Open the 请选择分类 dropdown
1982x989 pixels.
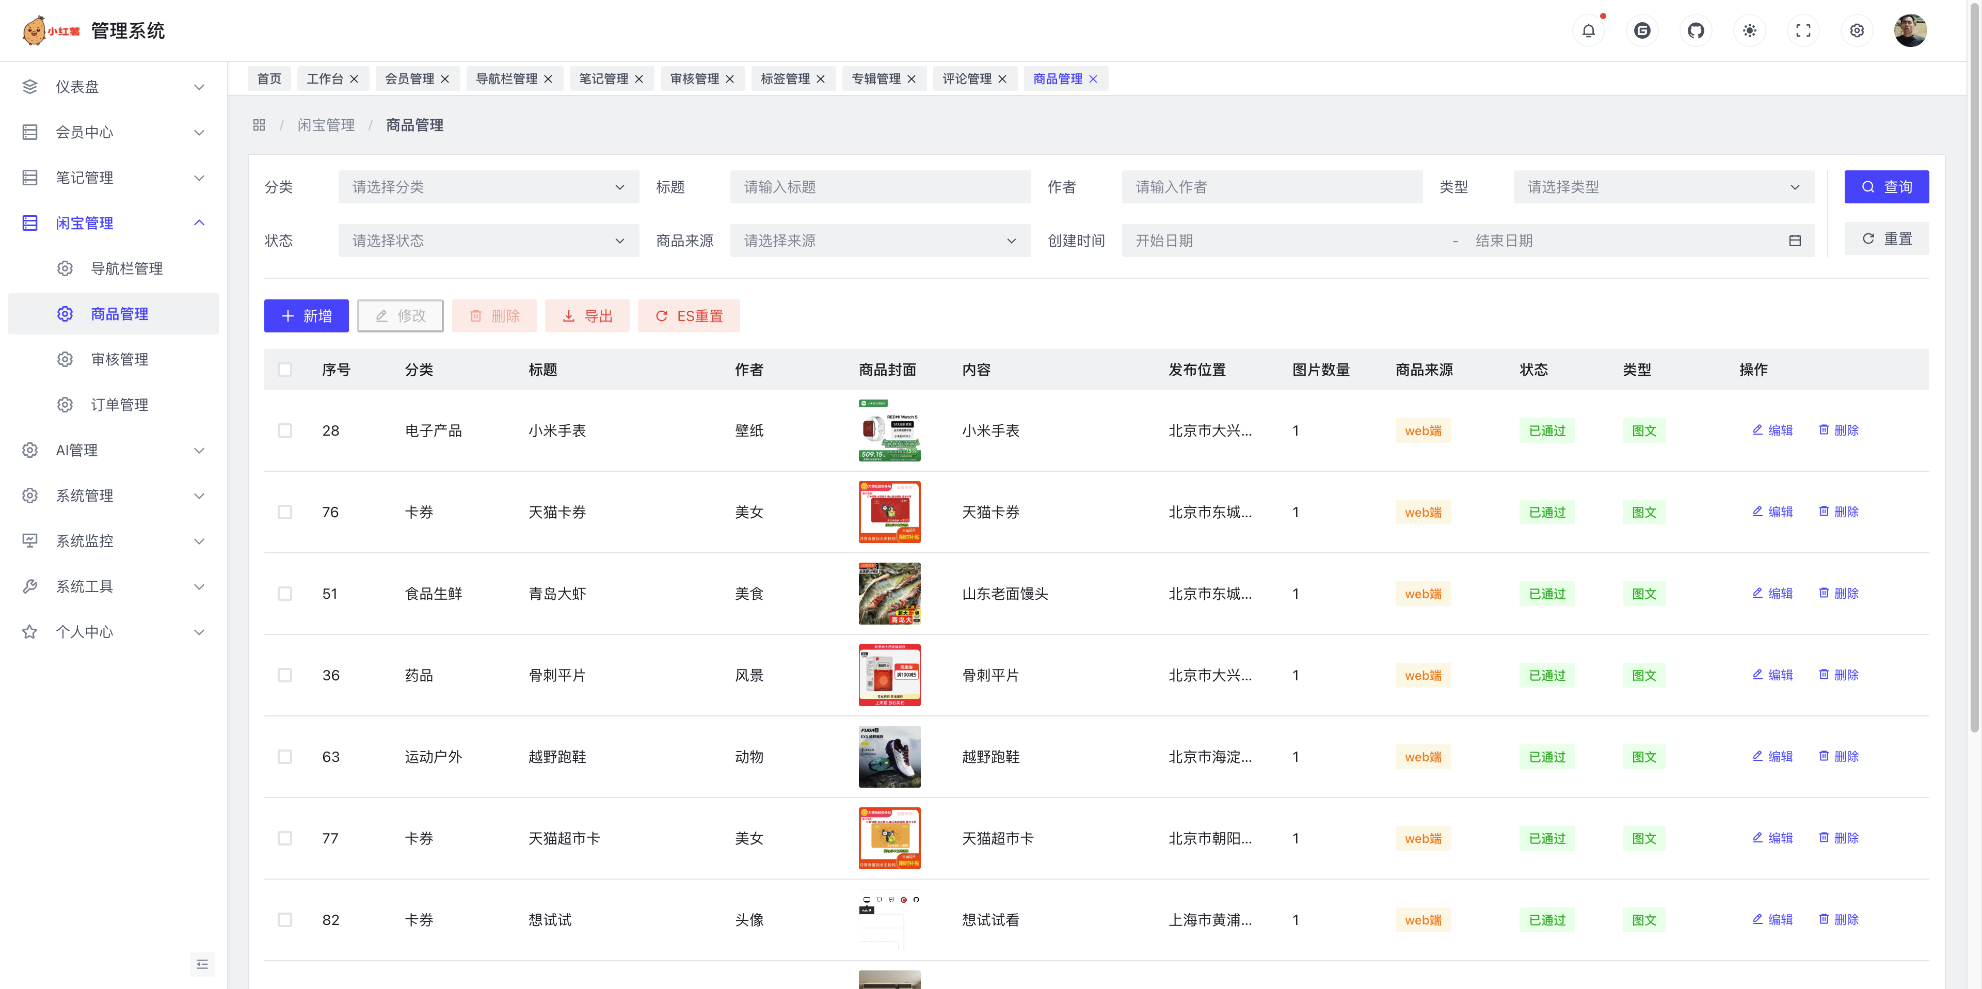[488, 187]
